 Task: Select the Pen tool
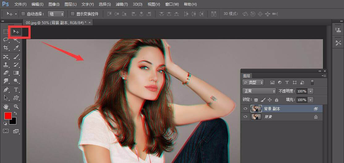click(6, 90)
